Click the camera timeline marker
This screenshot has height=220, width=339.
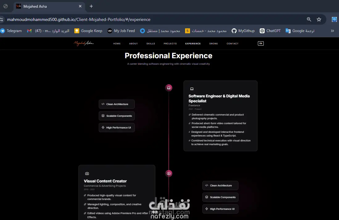[x=169, y=173]
